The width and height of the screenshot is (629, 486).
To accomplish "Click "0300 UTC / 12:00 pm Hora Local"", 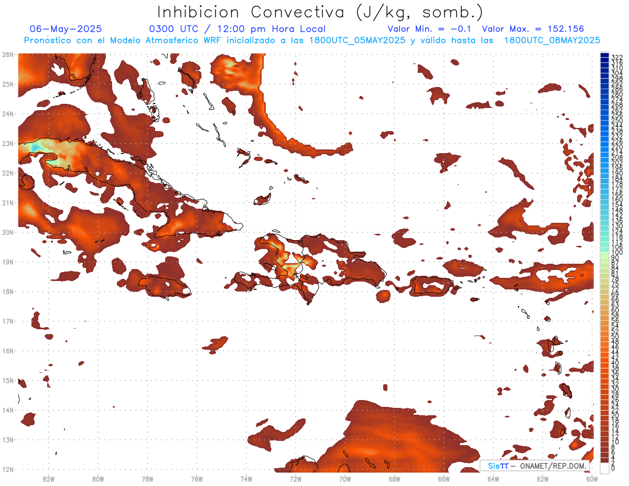I will coord(237,29).
